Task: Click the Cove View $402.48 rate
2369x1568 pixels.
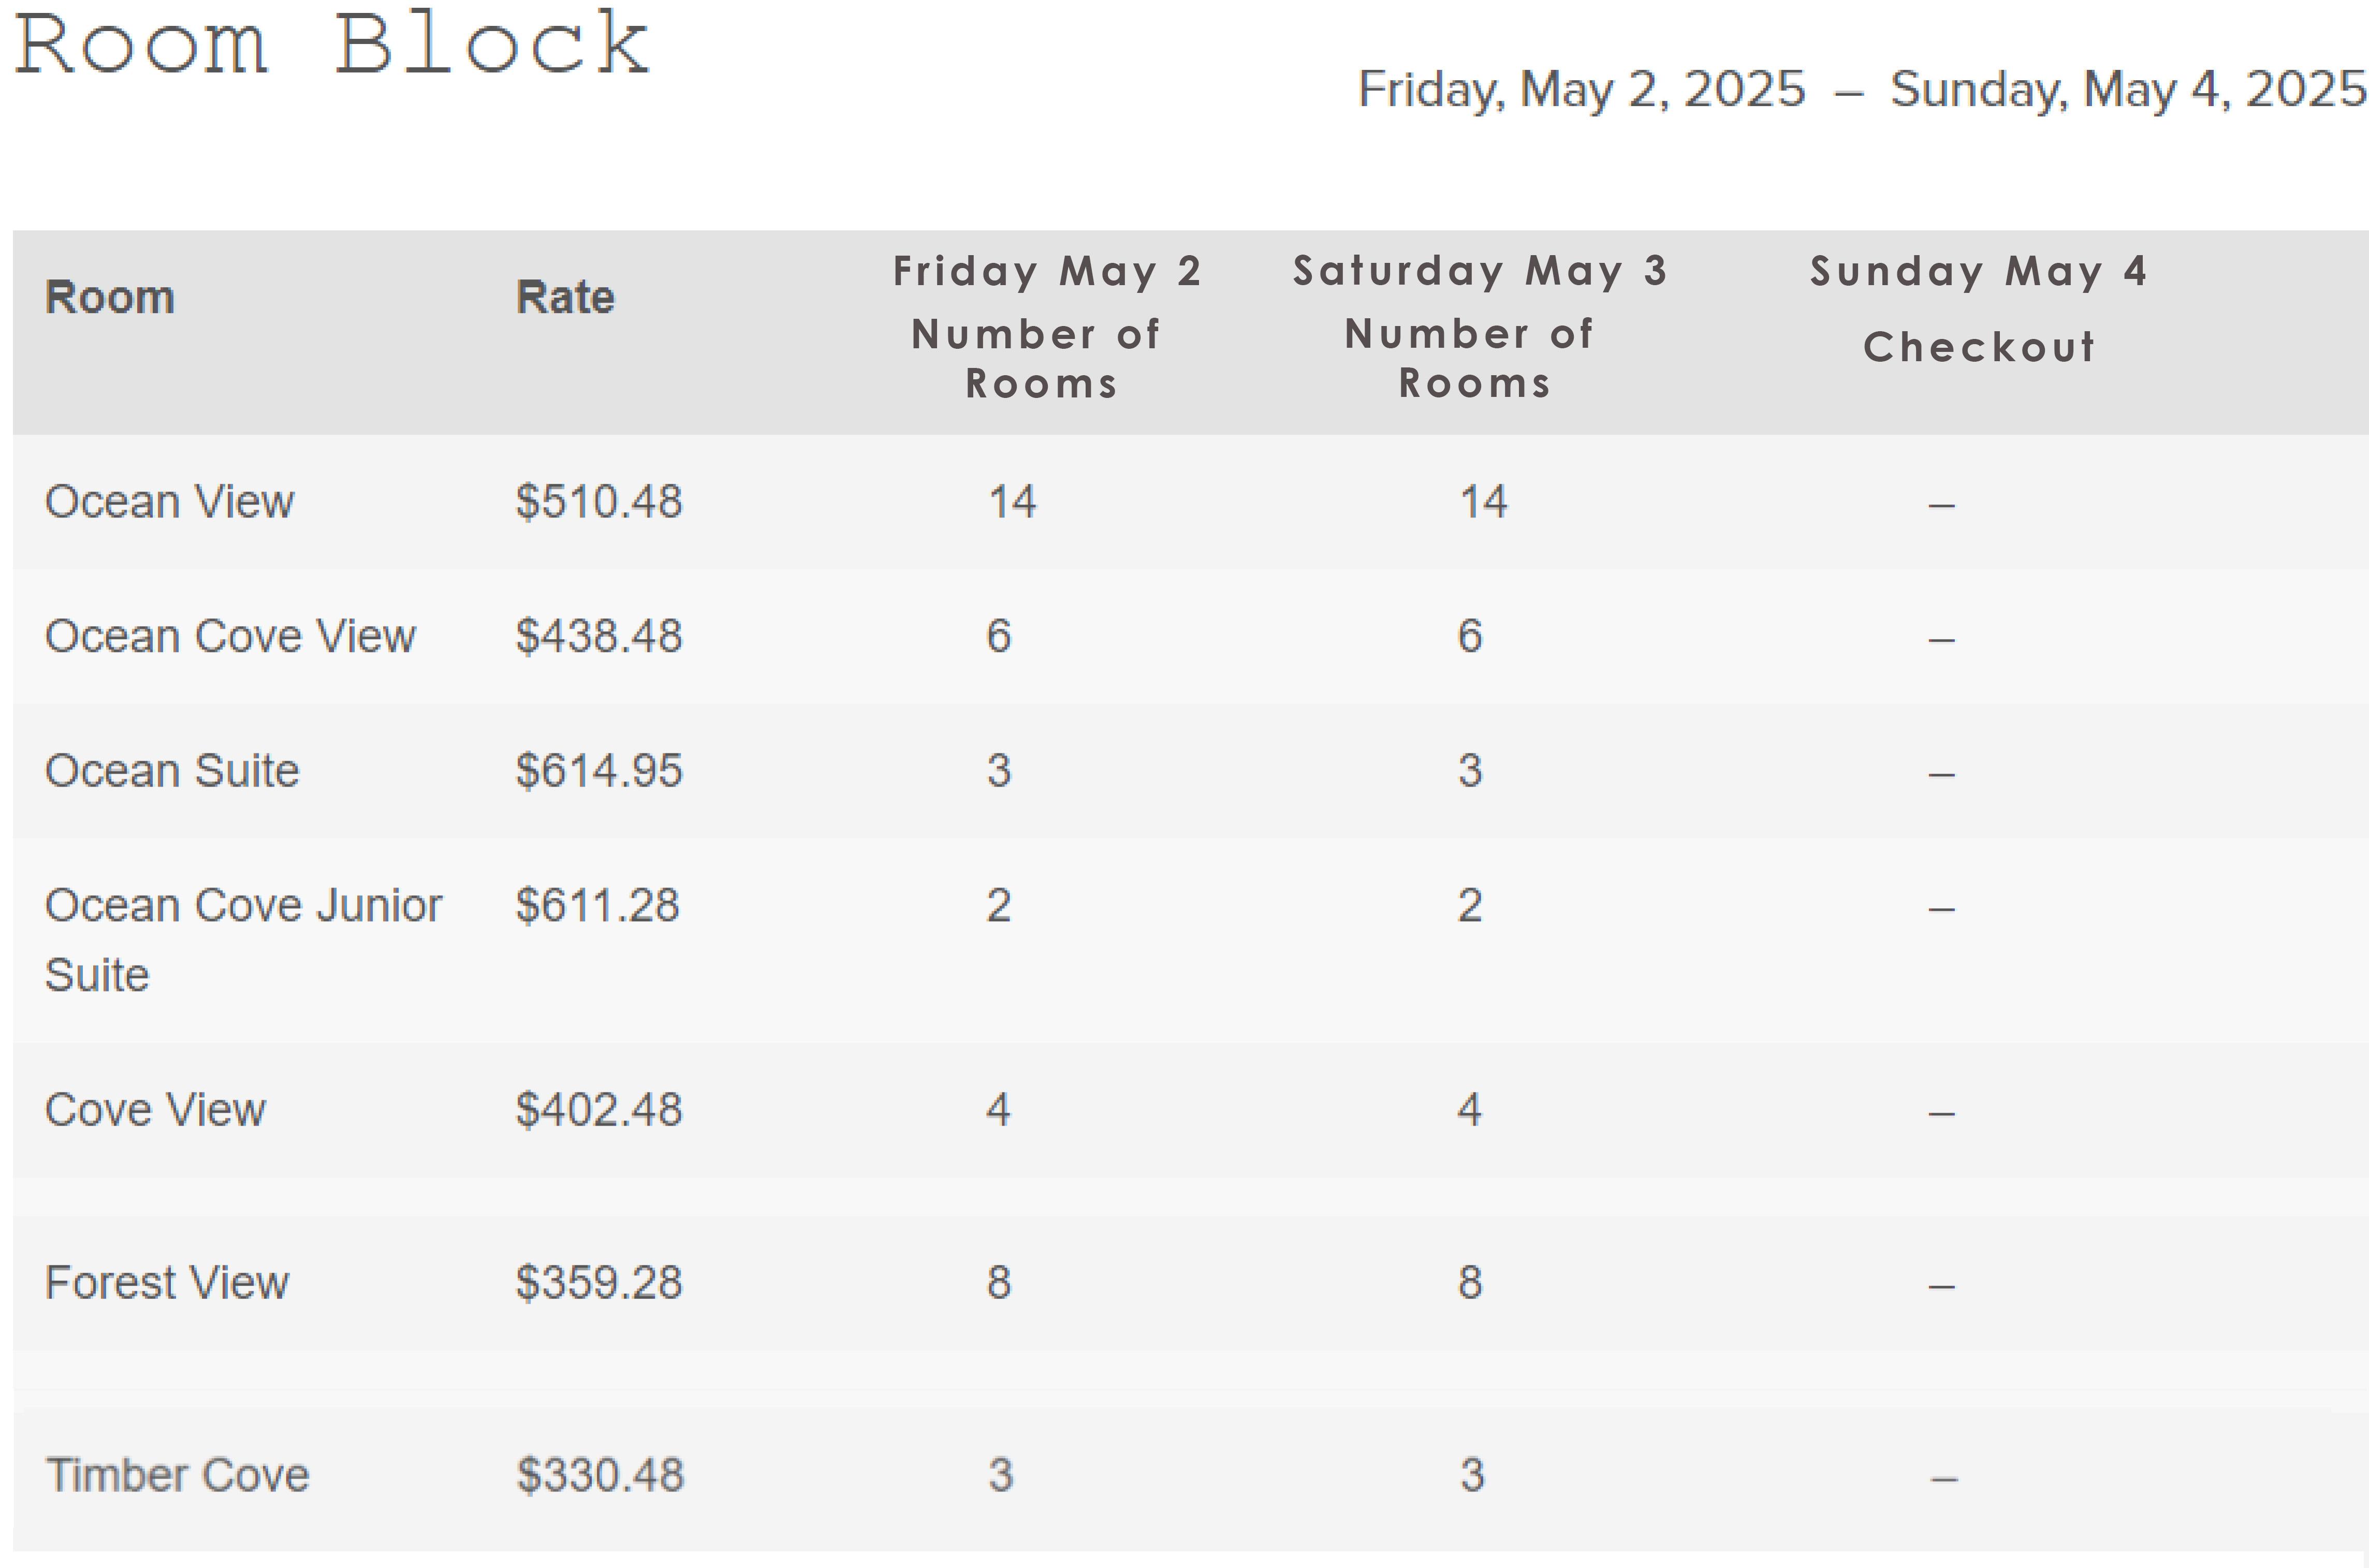Action: pos(599,1110)
